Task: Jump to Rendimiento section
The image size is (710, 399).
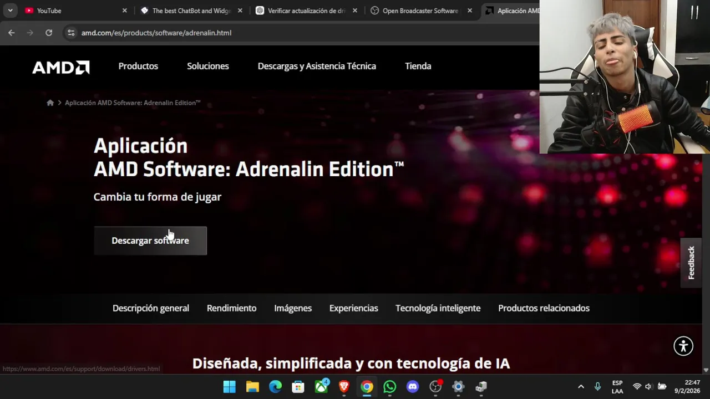Action: point(231,308)
